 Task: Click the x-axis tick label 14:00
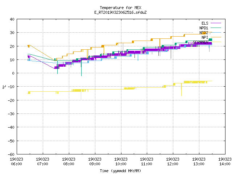coord(225,164)
